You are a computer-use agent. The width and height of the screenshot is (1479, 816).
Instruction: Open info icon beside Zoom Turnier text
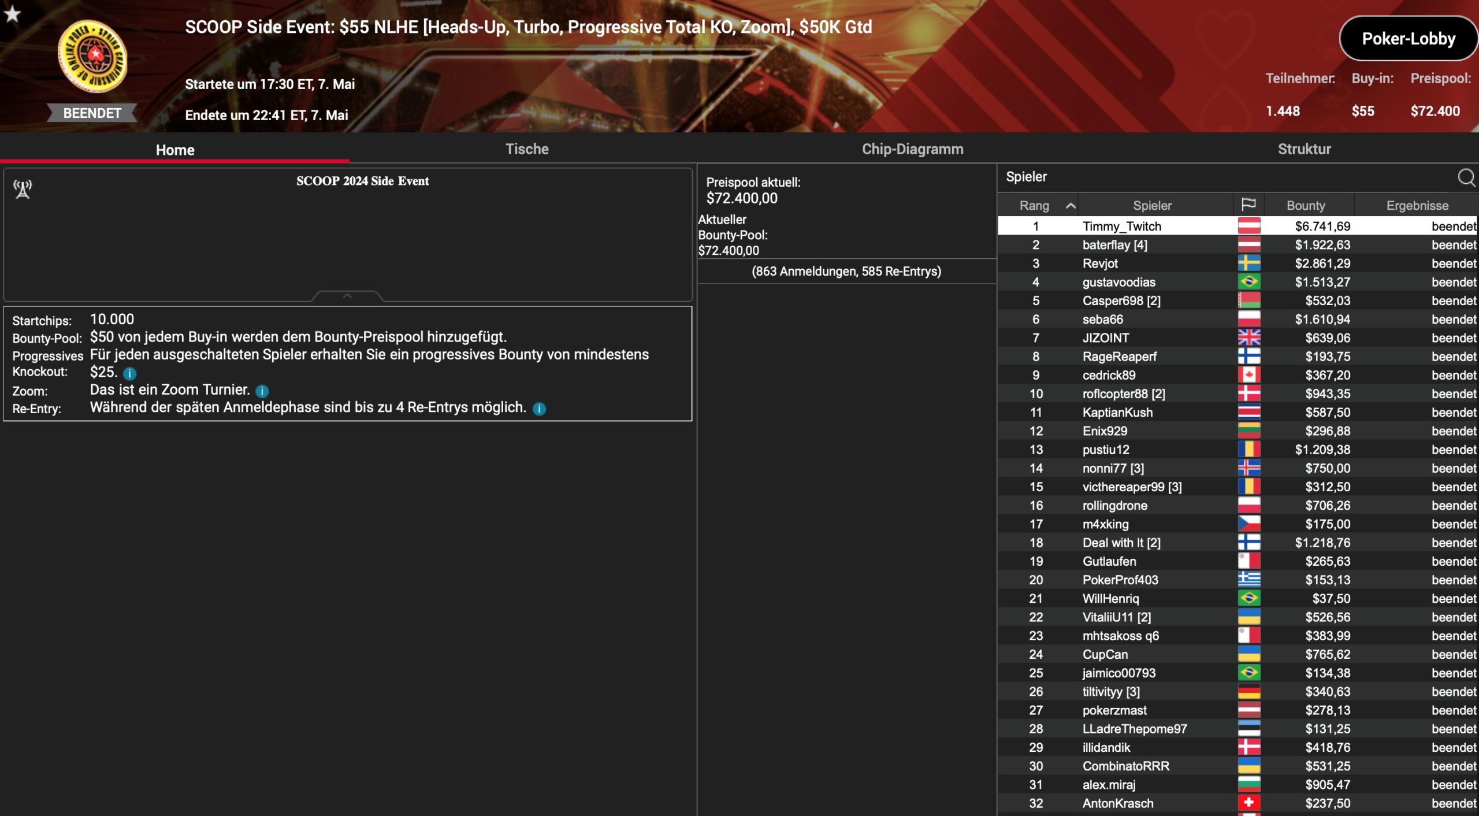pyautogui.click(x=262, y=391)
